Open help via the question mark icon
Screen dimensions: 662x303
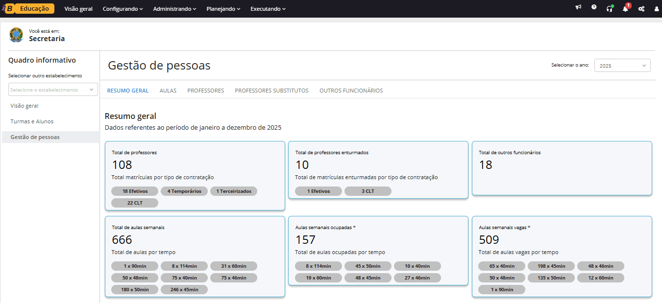pos(594,8)
